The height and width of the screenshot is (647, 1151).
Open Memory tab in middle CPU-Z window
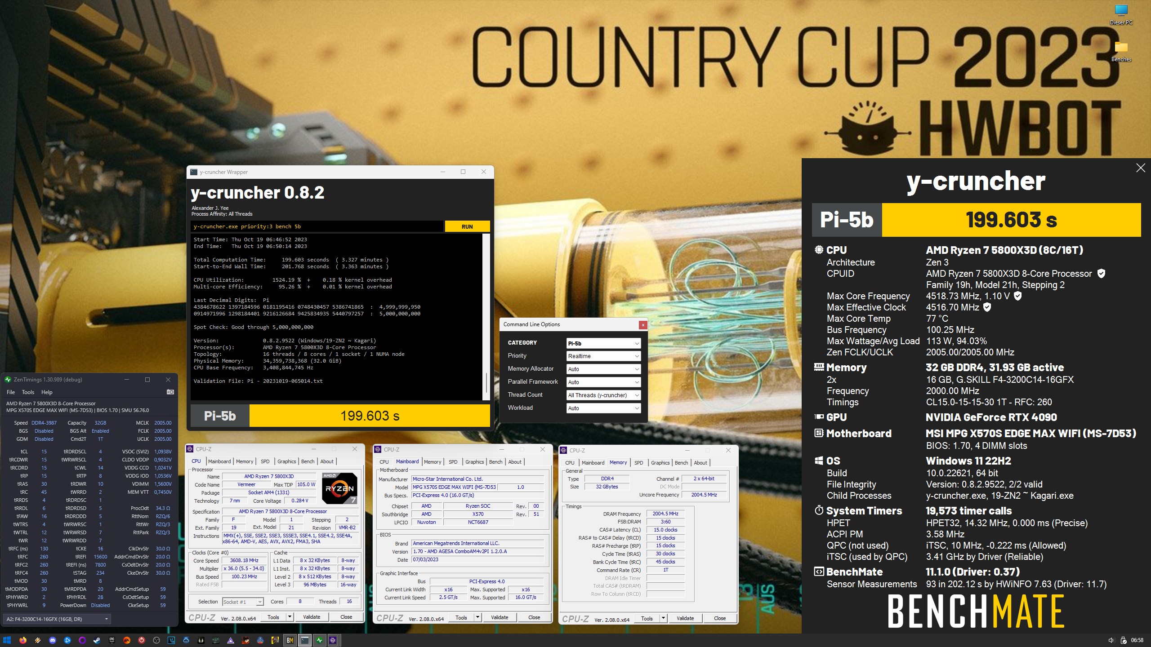point(433,462)
